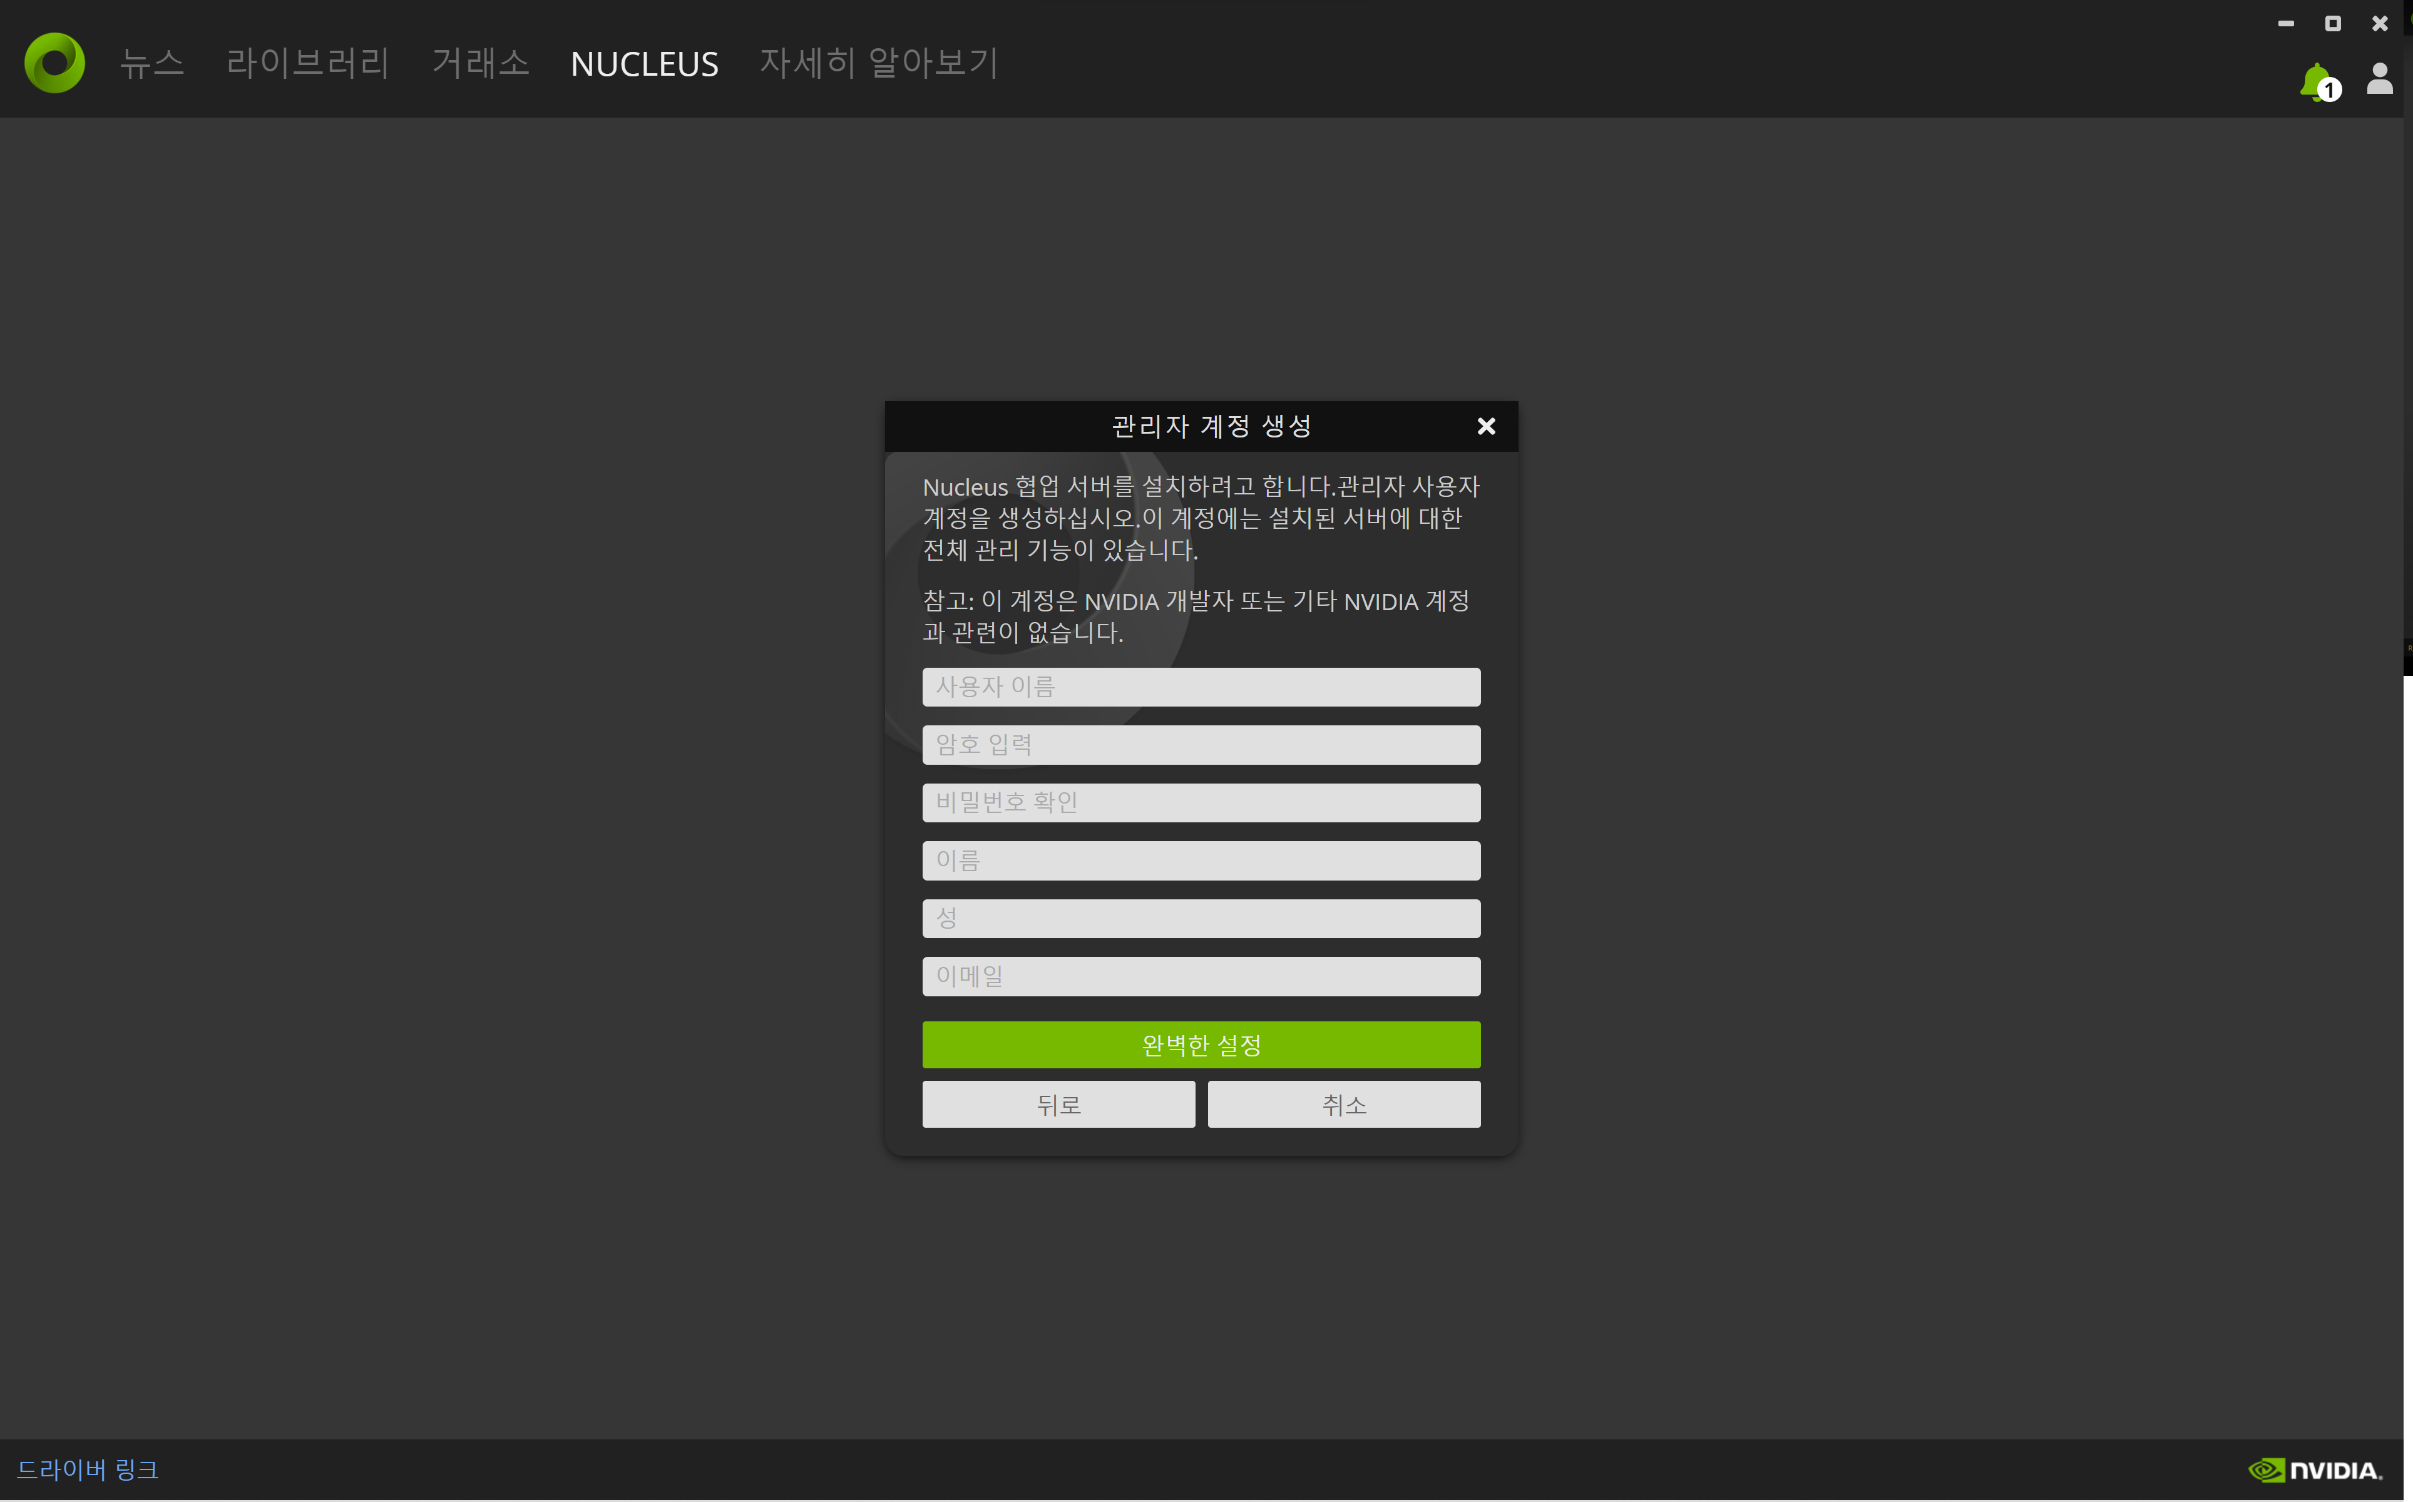The width and height of the screenshot is (2413, 1502).
Task: Select the NUCLEUS tab
Action: coord(643,64)
